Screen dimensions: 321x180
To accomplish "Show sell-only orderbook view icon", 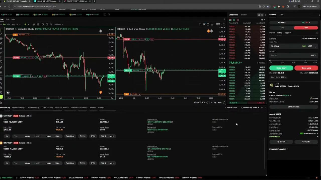I will coord(238,20).
